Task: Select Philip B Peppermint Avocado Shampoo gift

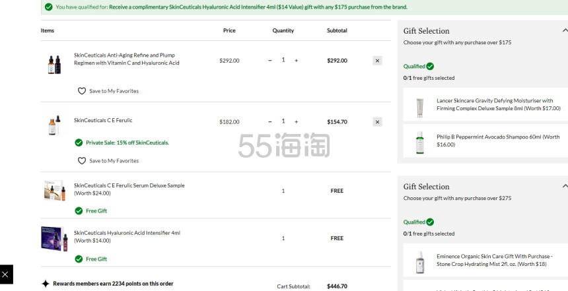Action: 485,141
